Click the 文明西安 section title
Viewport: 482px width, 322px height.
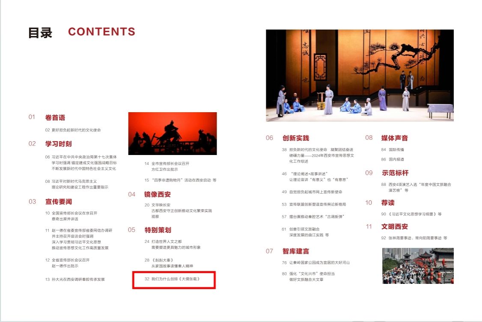(394, 227)
